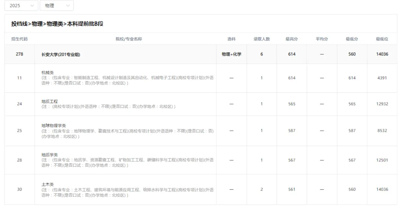Viewport: 401px width, 207px height.
Task: Click the 土木类 note about 给排水科学与工程
Action: click(x=127, y=193)
